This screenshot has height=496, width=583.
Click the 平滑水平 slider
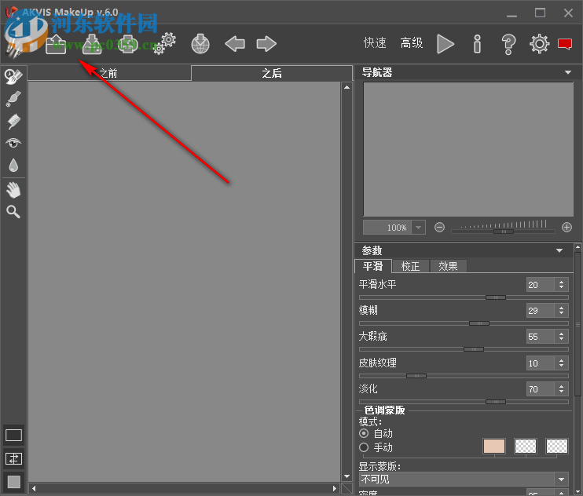click(464, 297)
